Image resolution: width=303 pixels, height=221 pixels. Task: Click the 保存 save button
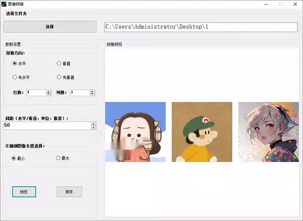click(x=69, y=192)
